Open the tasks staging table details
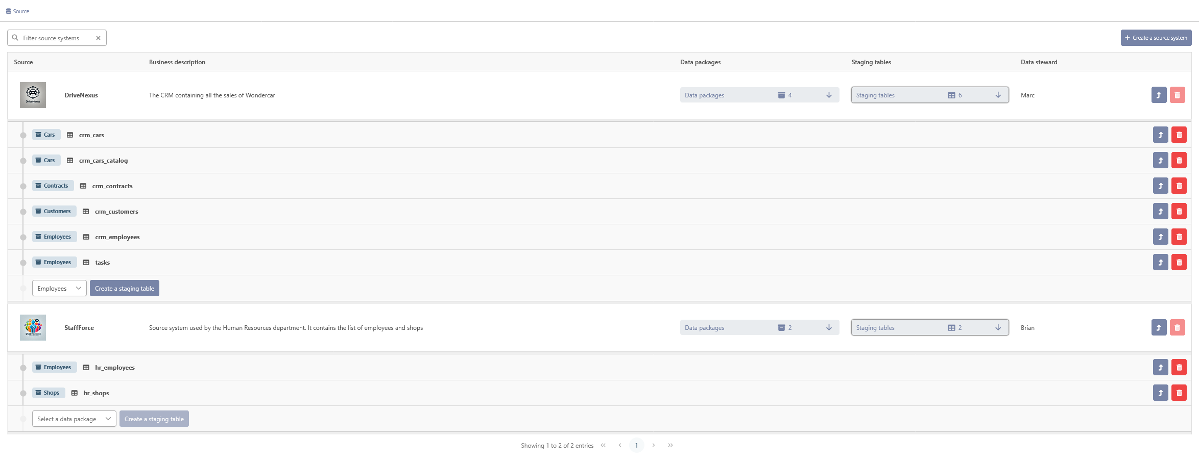This screenshot has height=464, width=1199. (1160, 262)
